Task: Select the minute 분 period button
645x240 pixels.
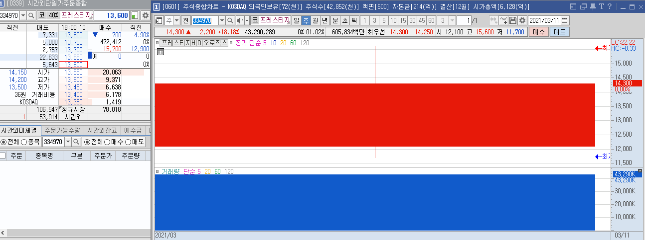Action: click(335, 20)
